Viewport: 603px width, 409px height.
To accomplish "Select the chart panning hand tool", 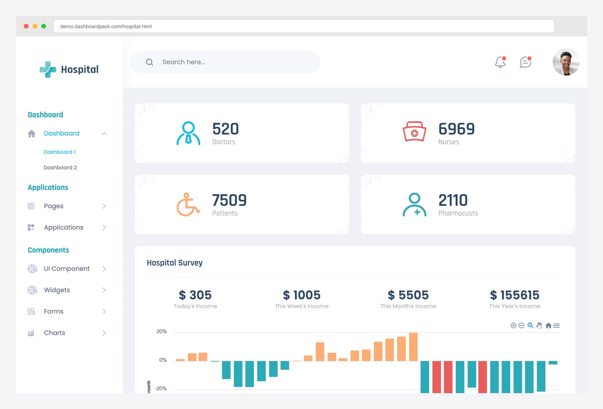I will (539, 326).
